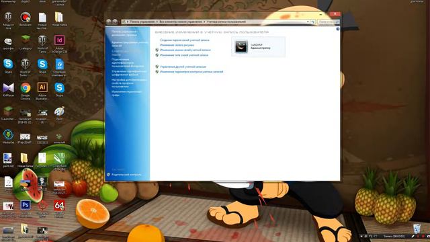Launch CorelDRAW desktop shortcut
The width and height of the screenshot is (430, 242).
click(x=59, y=161)
